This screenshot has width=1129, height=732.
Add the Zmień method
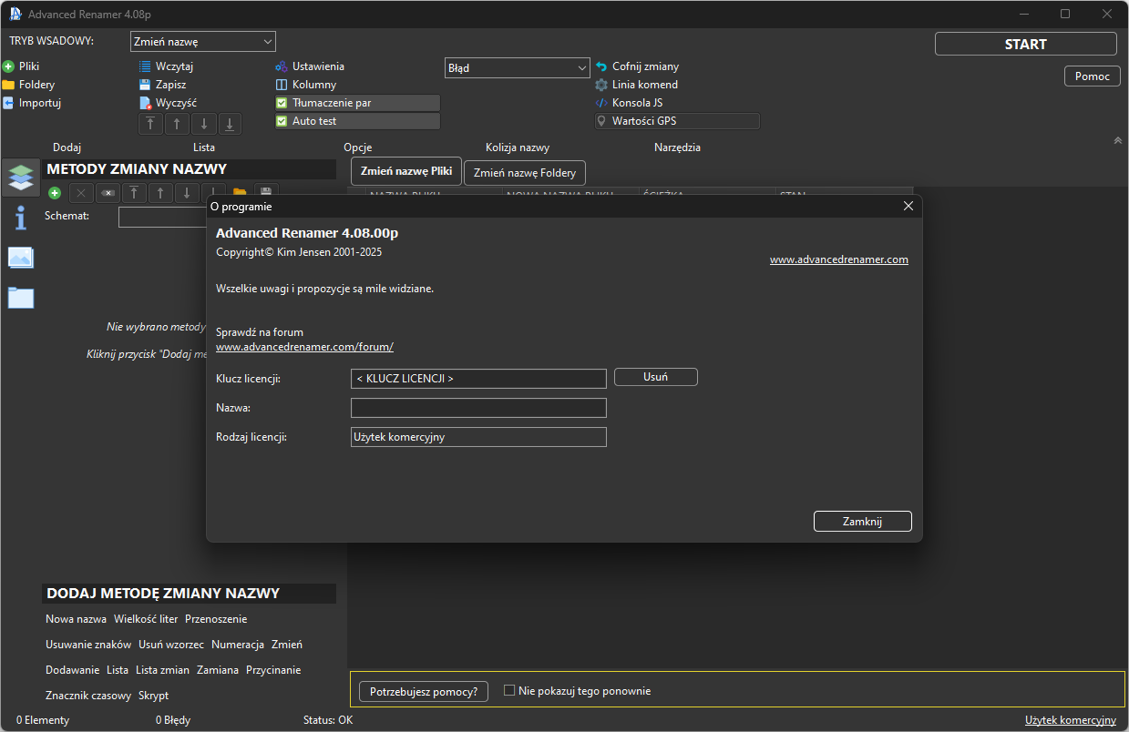click(x=287, y=645)
